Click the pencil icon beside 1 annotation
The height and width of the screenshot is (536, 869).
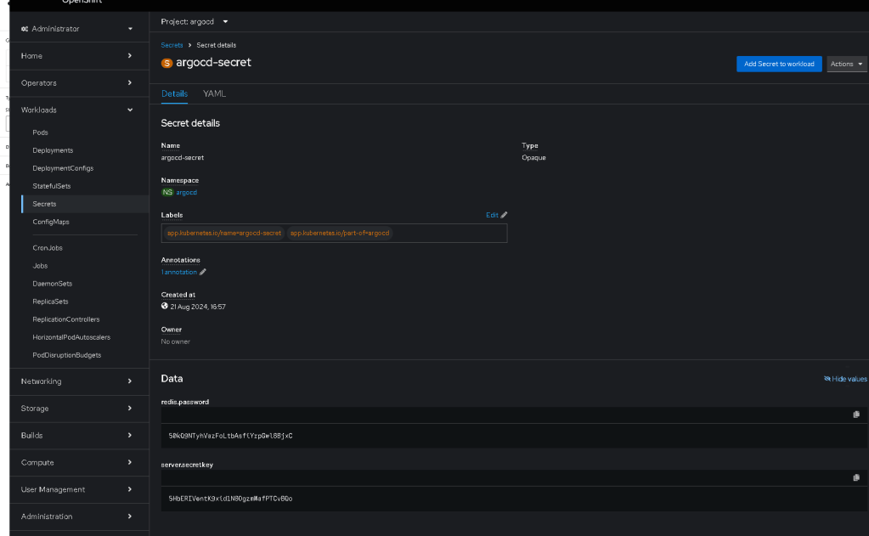click(x=203, y=272)
